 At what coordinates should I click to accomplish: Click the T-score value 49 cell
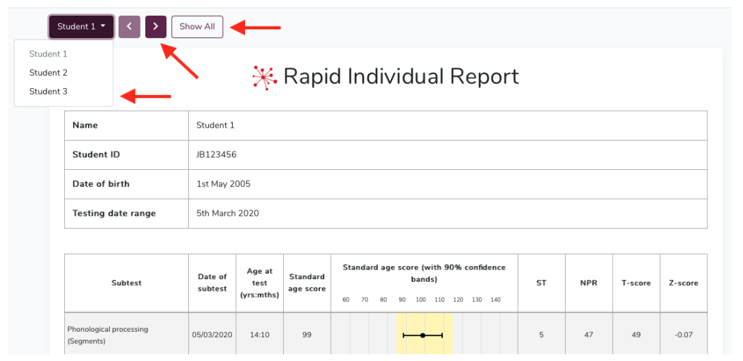click(x=637, y=334)
